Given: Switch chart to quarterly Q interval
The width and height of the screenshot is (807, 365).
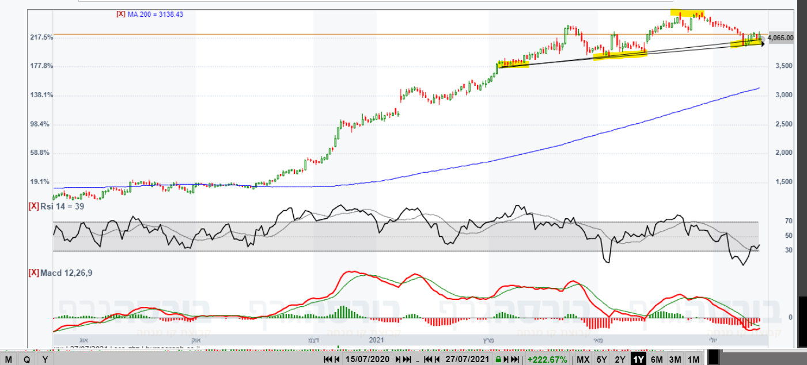Looking at the screenshot, I should click(x=26, y=359).
